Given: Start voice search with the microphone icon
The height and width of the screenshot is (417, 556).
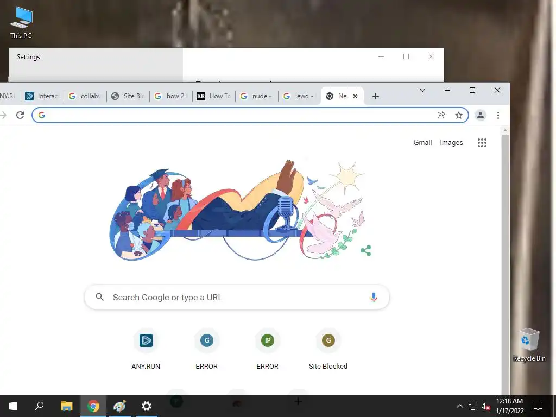Looking at the screenshot, I should click(x=374, y=297).
